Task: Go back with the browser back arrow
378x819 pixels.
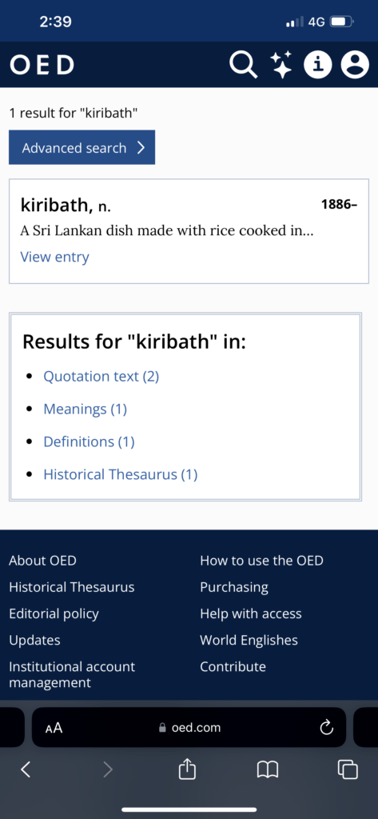Action: [x=26, y=769]
